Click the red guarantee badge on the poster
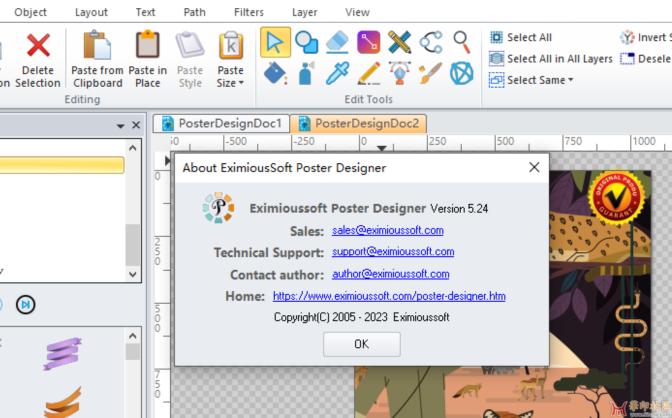 [x=616, y=197]
